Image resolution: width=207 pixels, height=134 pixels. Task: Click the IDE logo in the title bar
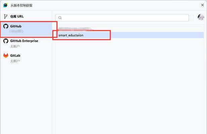point(5,5)
